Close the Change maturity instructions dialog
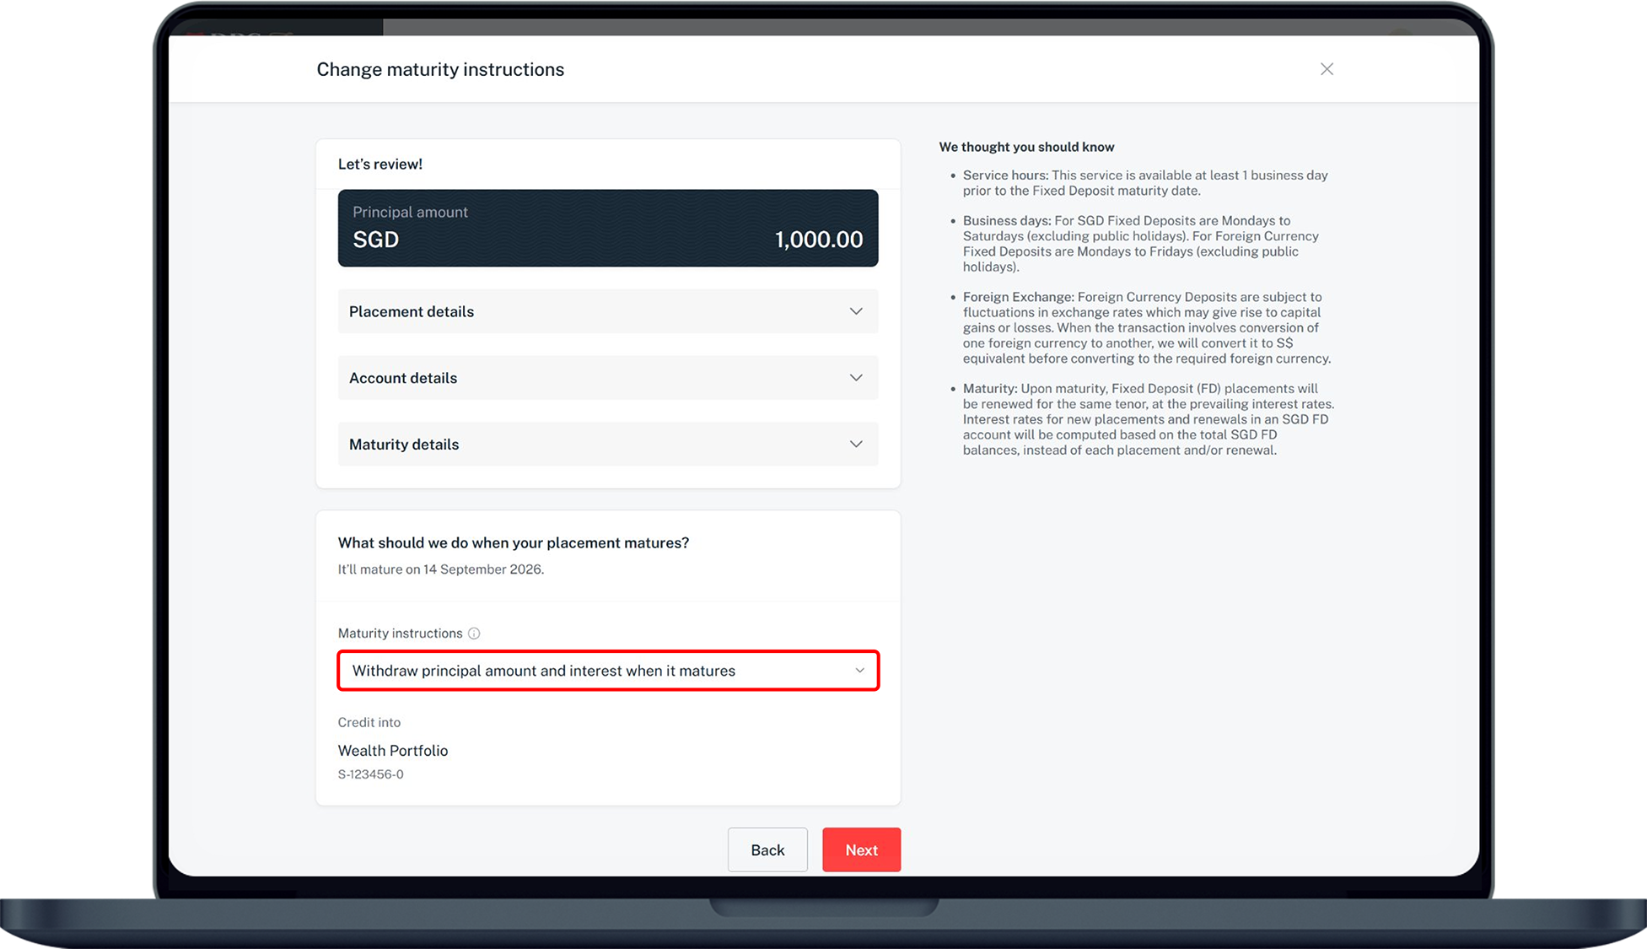Image resolution: width=1647 pixels, height=949 pixels. tap(1327, 69)
